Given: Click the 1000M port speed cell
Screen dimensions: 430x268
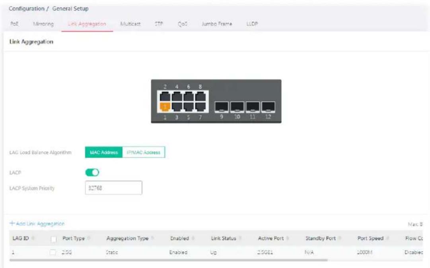Looking at the screenshot, I should pos(364,252).
